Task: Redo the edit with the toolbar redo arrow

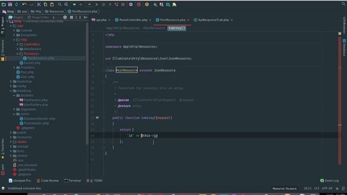Action: [31, 4]
